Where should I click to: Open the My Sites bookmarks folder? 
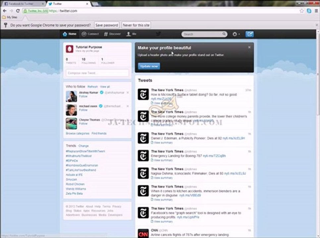tap(10, 17)
